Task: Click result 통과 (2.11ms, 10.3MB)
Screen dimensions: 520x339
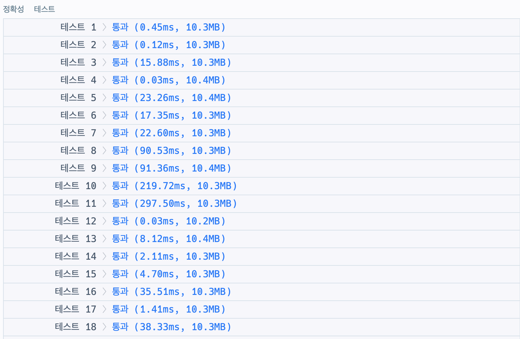Action: (169, 256)
